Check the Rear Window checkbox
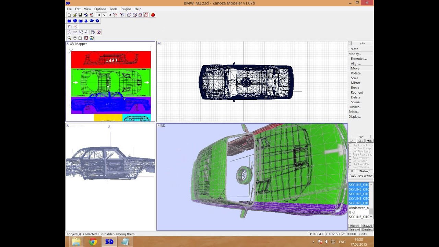The width and height of the screenshot is (439, 247). coord(350,158)
